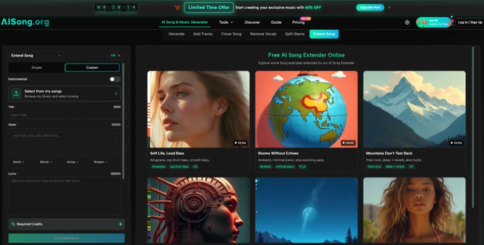Open the Guide page
The height and width of the screenshot is (245, 484).
276,22
